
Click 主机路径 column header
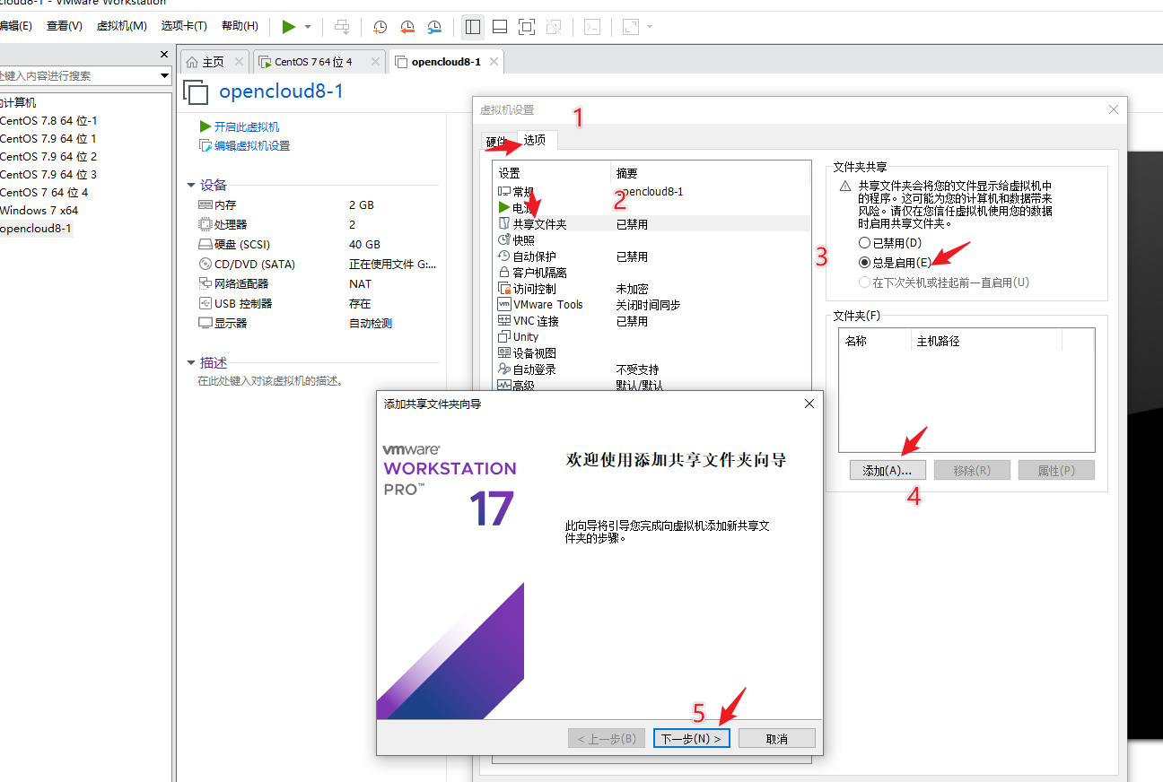click(986, 341)
